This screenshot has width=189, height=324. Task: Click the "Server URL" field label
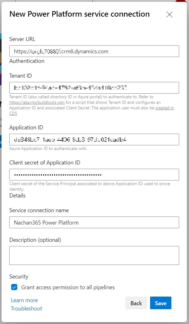click(22, 39)
